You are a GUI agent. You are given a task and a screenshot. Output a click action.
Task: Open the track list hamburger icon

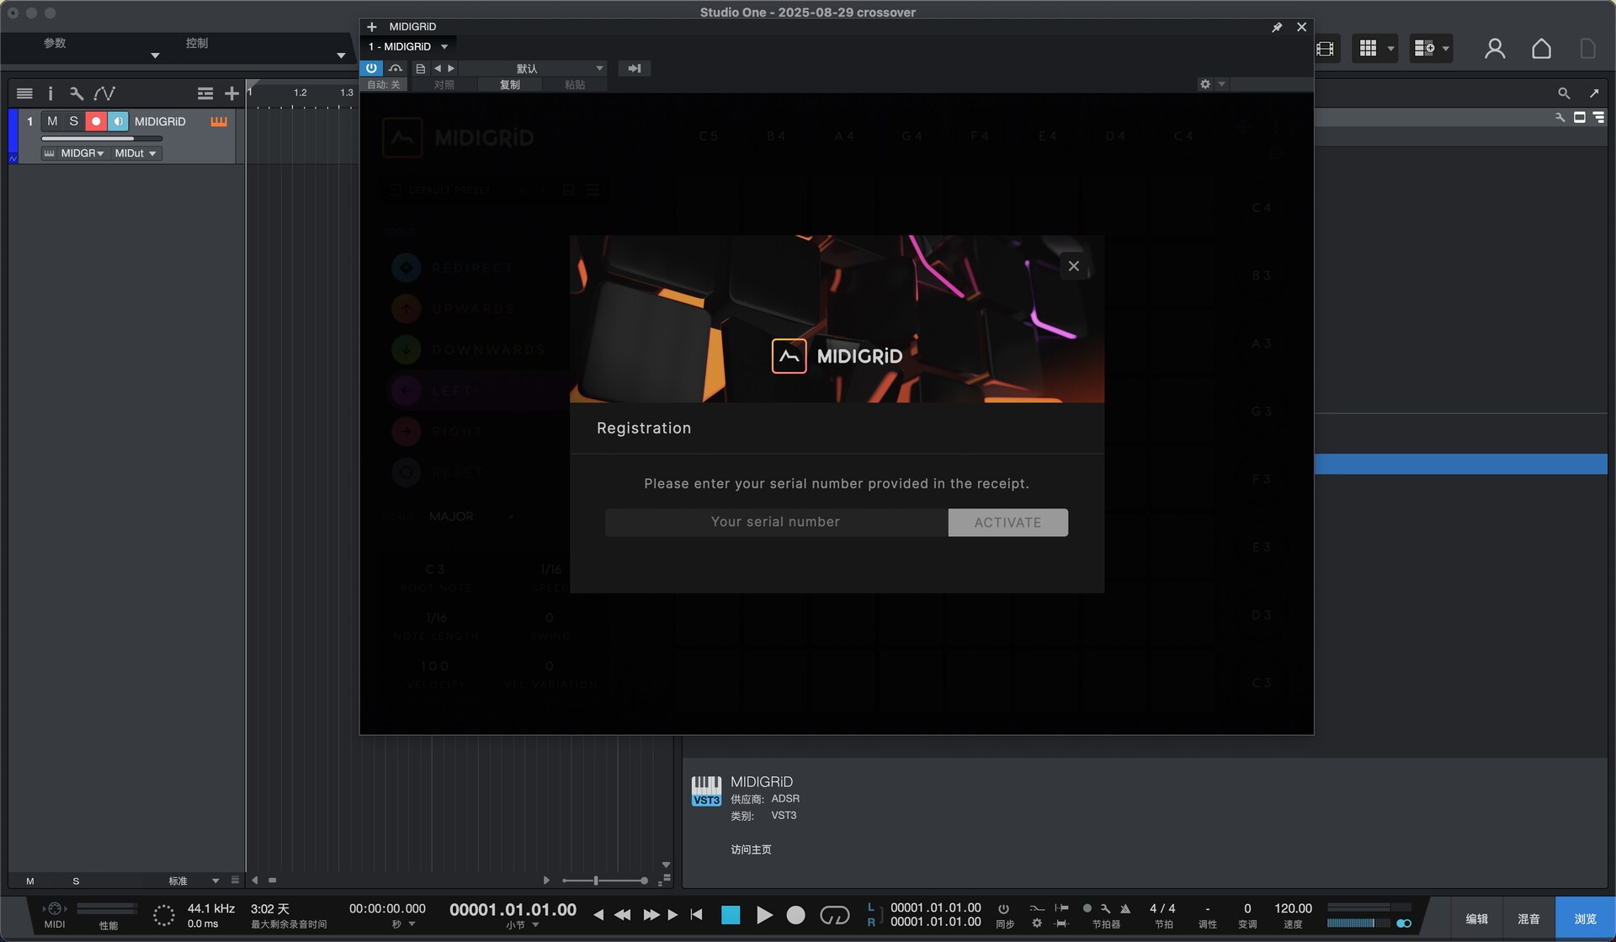pyautogui.click(x=24, y=93)
